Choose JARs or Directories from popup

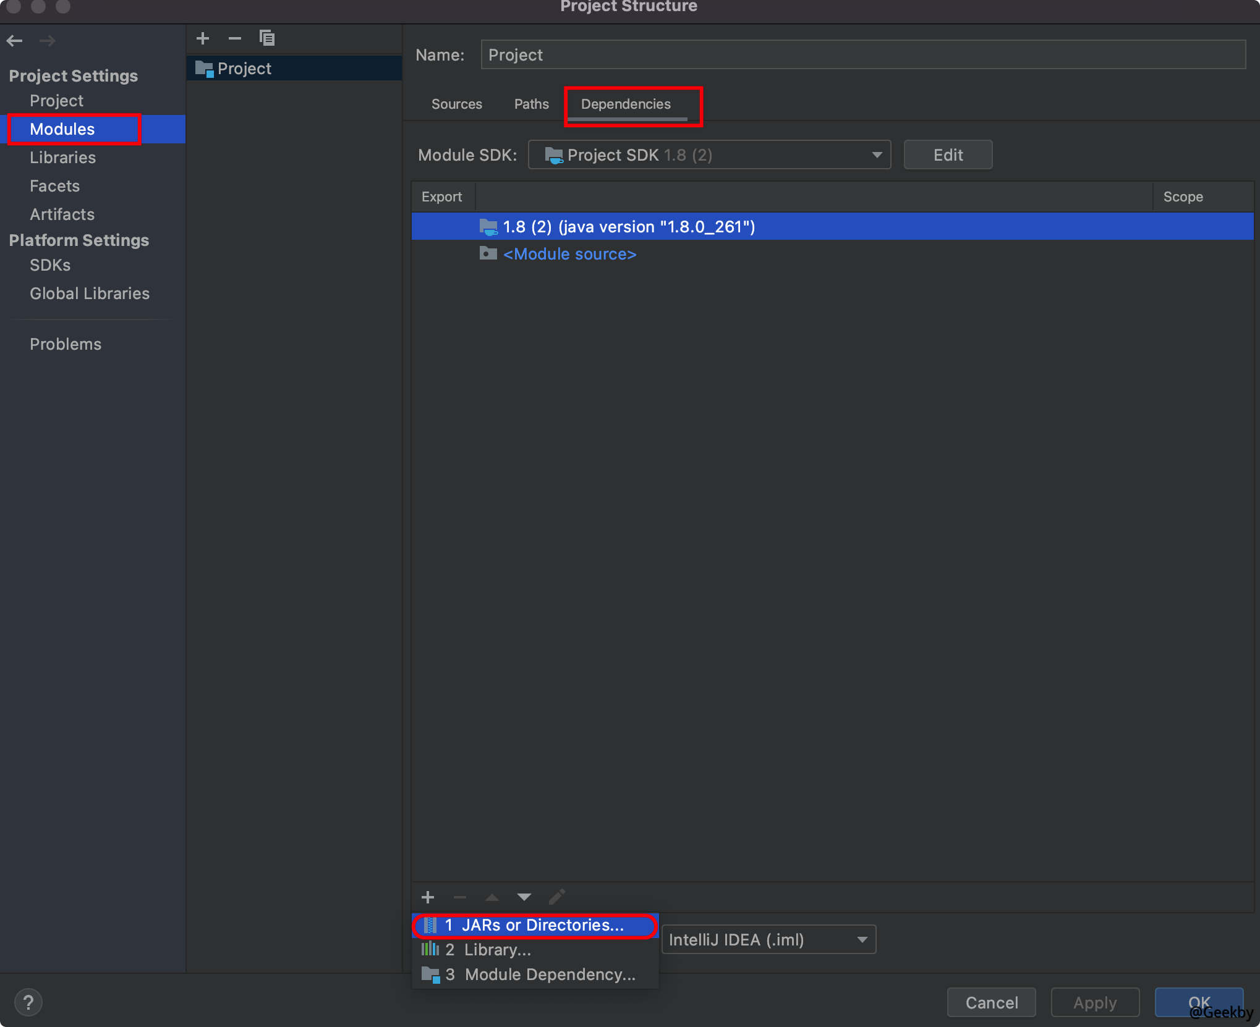[535, 925]
